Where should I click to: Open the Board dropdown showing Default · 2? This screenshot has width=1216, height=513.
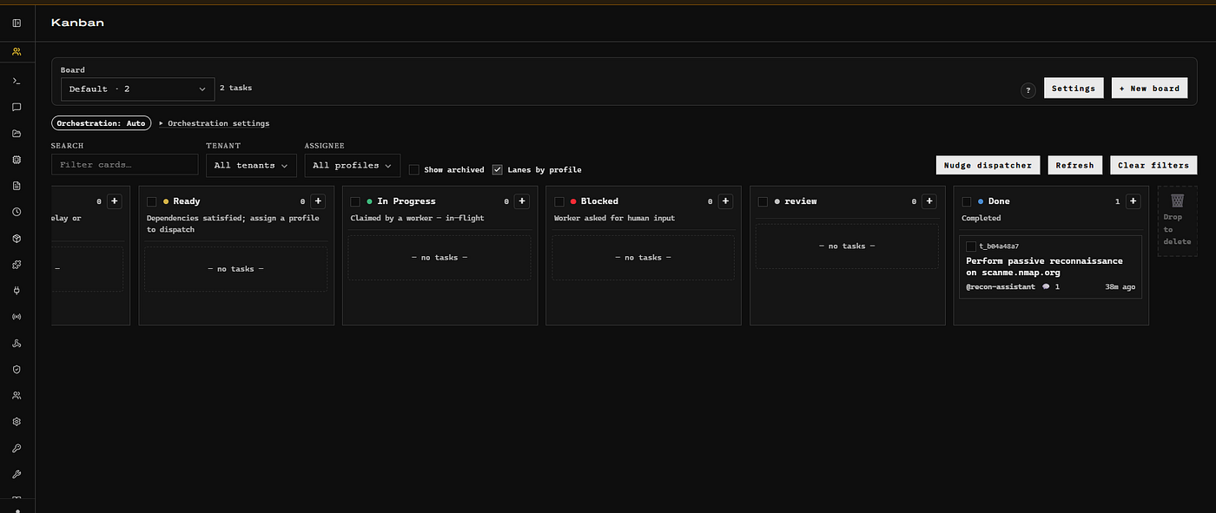(137, 89)
